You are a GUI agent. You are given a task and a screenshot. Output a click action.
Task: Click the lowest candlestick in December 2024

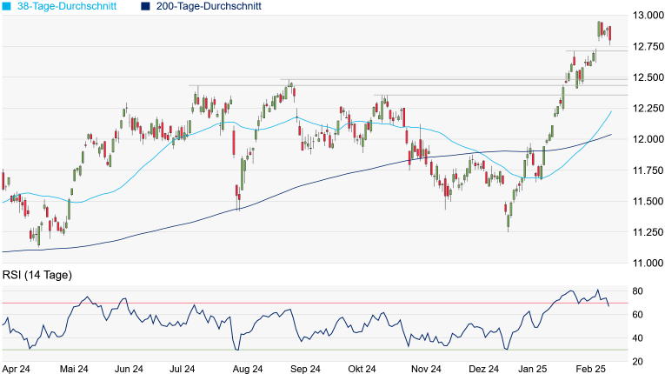coord(507,218)
